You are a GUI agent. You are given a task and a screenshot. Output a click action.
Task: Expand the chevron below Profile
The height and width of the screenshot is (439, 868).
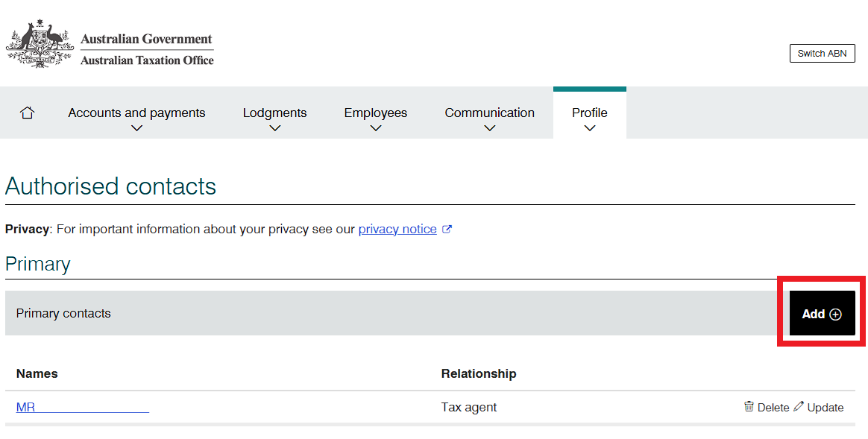pyautogui.click(x=589, y=128)
